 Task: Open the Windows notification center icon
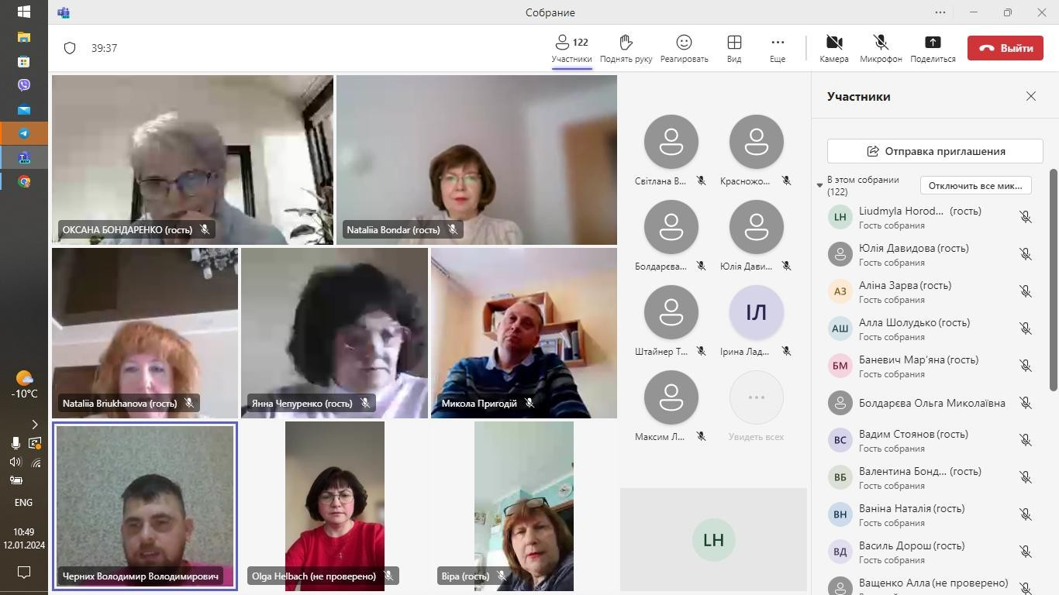point(24,573)
